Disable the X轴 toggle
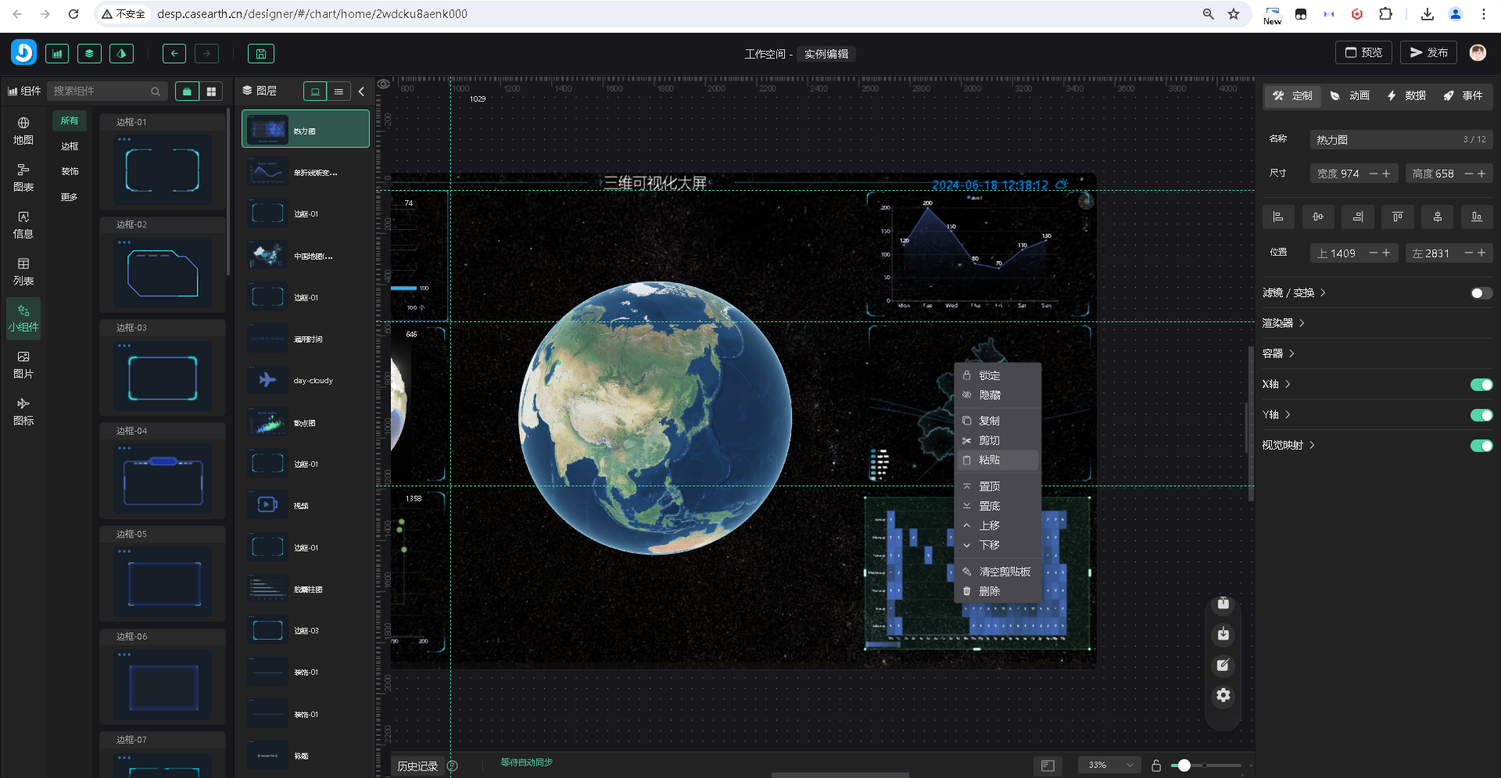The height and width of the screenshot is (778, 1501). (x=1481, y=385)
